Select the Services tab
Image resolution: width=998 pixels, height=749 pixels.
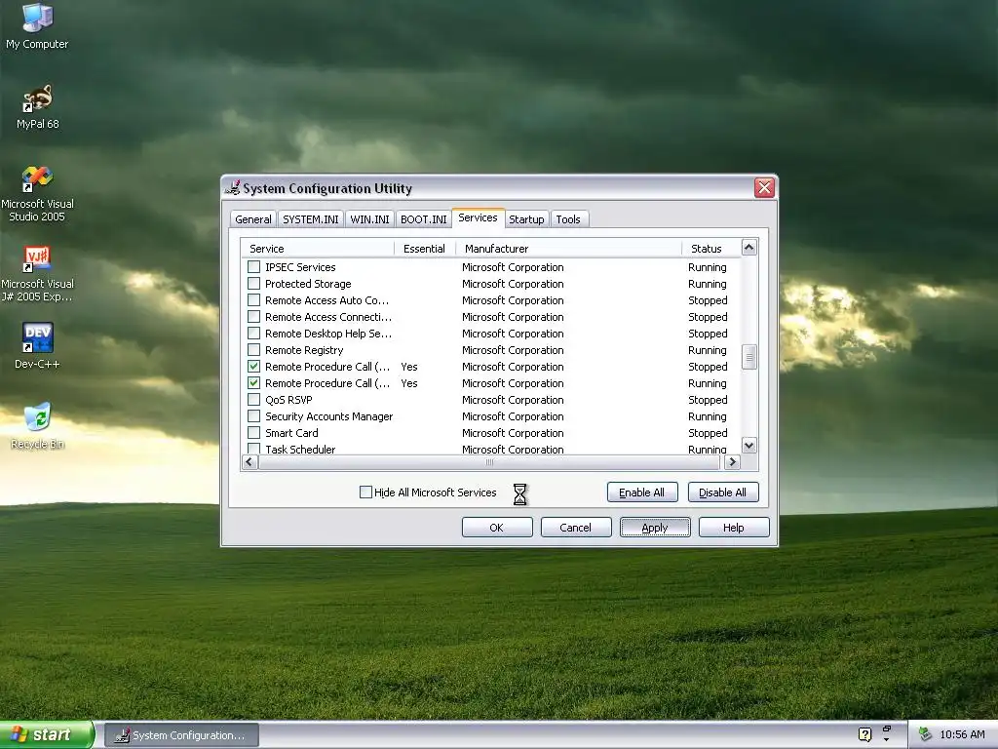tap(478, 217)
